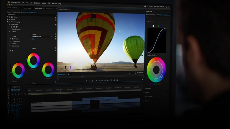This screenshot has width=230, height=129.
Task: Toggle the Active checkbox under Creative
Action: click(x=32, y=34)
